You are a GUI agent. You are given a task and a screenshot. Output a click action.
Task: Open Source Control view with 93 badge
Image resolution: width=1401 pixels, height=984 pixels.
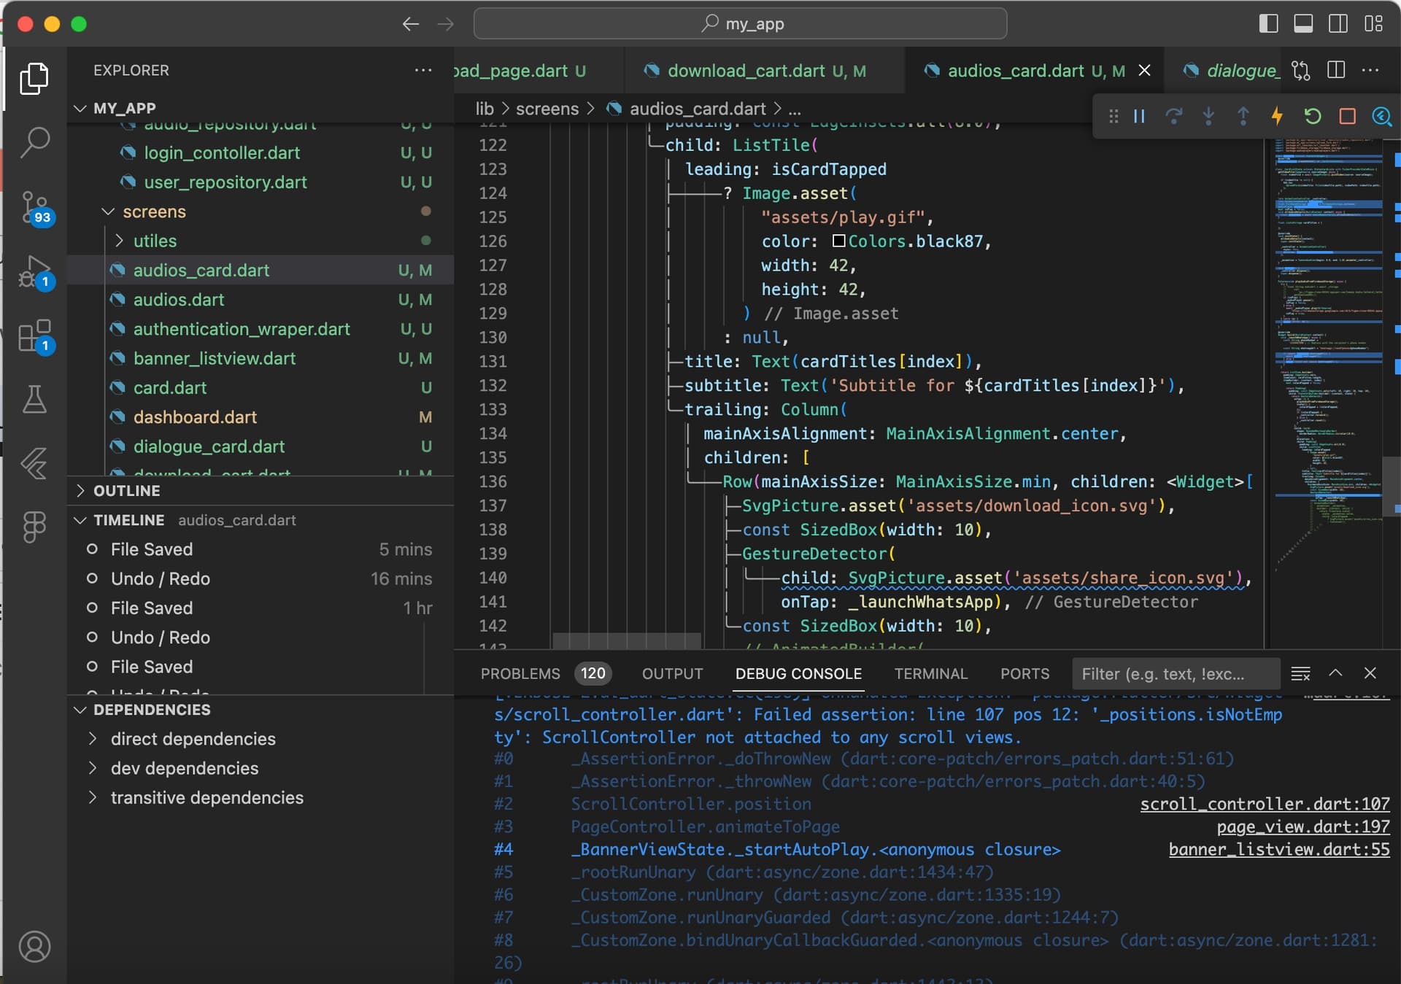pyautogui.click(x=36, y=208)
